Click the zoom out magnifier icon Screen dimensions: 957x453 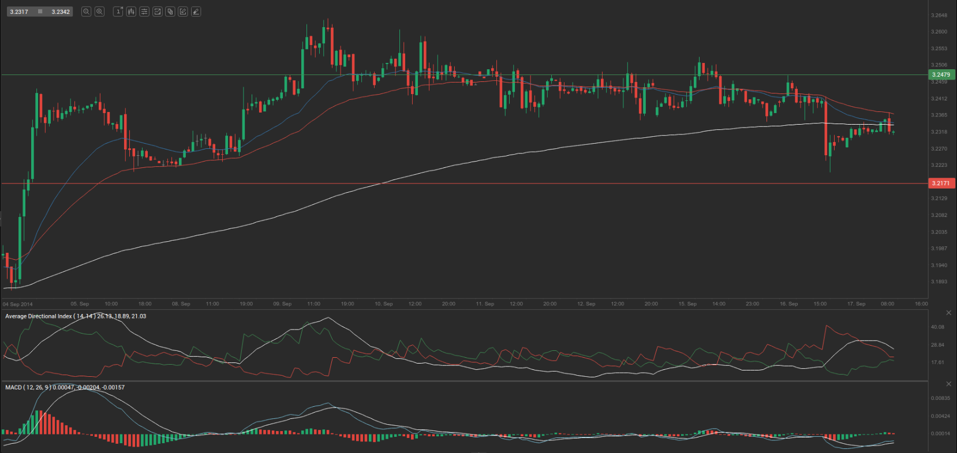tap(86, 12)
